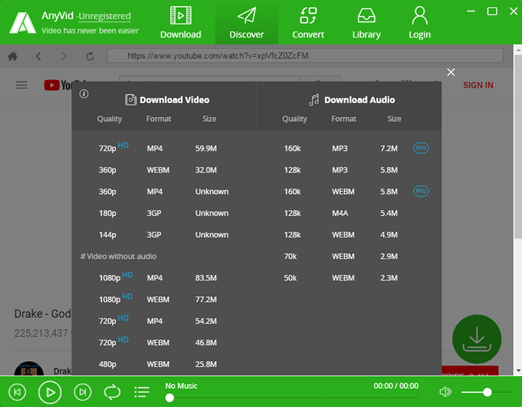Open the playlist list
This screenshot has width=522, height=407.
click(142, 392)
